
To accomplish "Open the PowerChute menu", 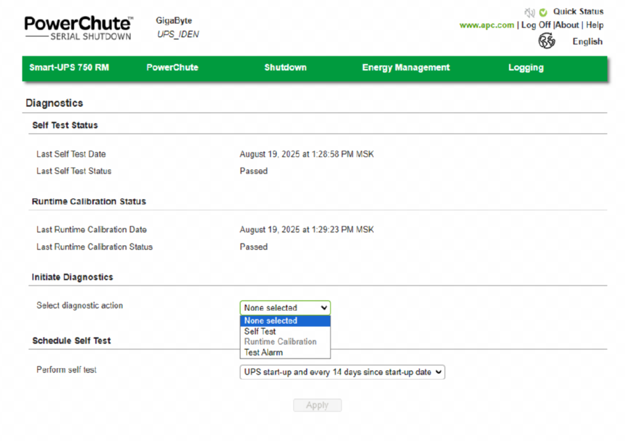I will coord(172,67).
